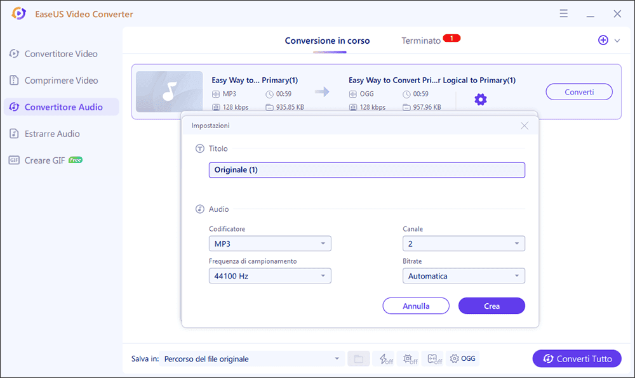Viewport: 635px width, 378px height.
Task: Open the Canale dropdown showing 2
Action: click(x=464, y=244)
